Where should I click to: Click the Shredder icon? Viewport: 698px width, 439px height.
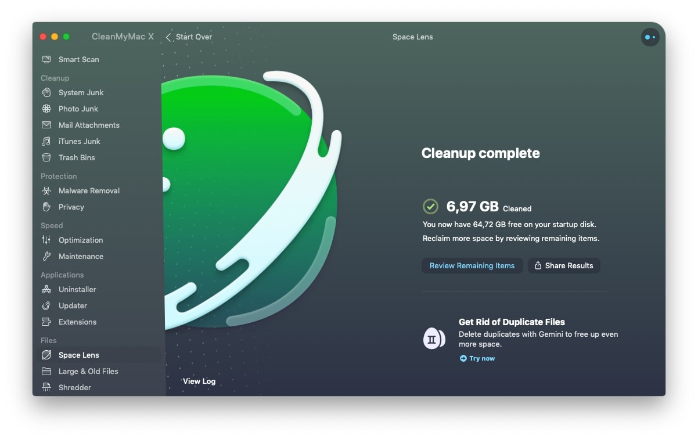(x=46, y=387)
